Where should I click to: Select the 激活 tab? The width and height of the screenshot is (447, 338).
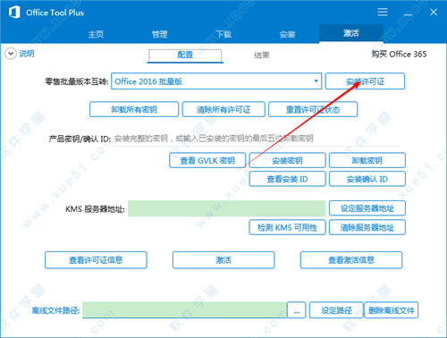[351, 33]
